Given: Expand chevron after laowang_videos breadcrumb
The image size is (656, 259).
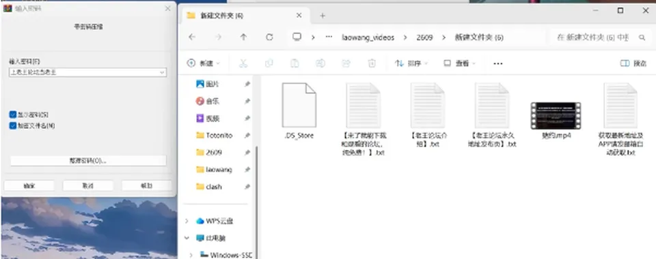Looking at the screenshot, I should [405, 37].
